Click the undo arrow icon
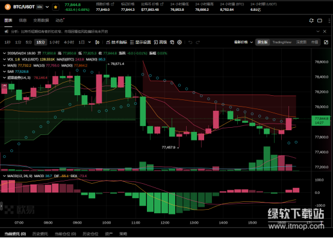 point(190,42)
